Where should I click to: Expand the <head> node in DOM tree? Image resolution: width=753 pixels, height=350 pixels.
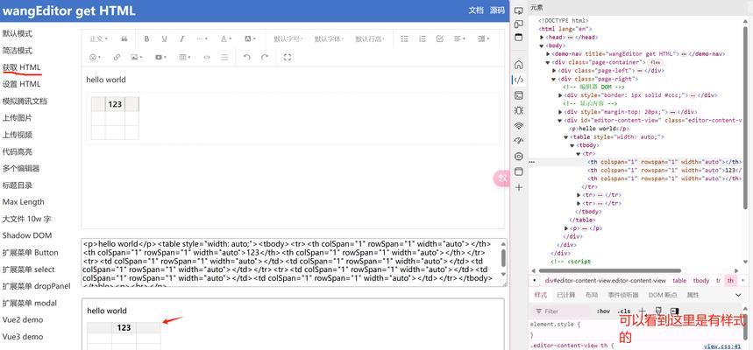point(543,38)
